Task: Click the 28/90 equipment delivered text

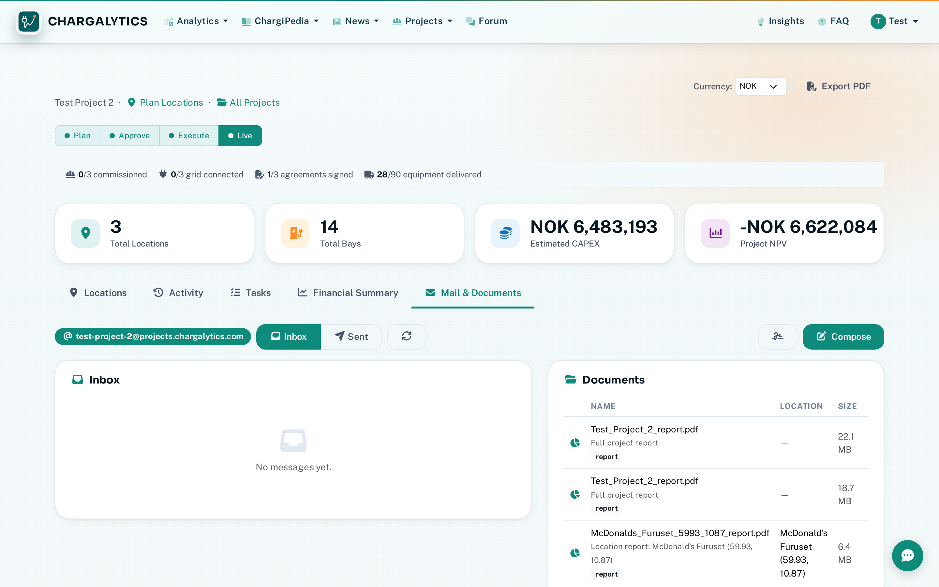Action: [429, 175]
